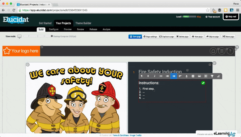Viewport: 241px width, 137px height.
Task: Click the edit pencil beside the Fire Safety Induction title
Action: click(x=187, y=70)
